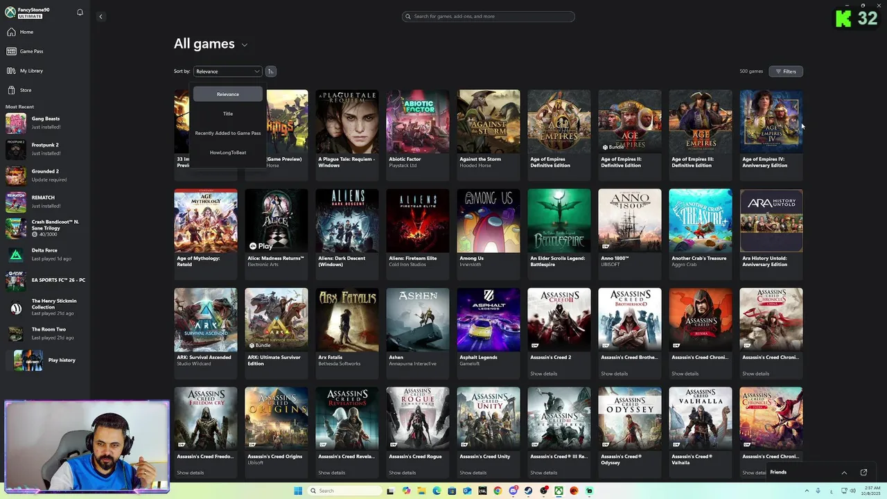Open the Sort by Relevance combo box
This screenshot has width=887, height=499.
(x=227, y=71)
